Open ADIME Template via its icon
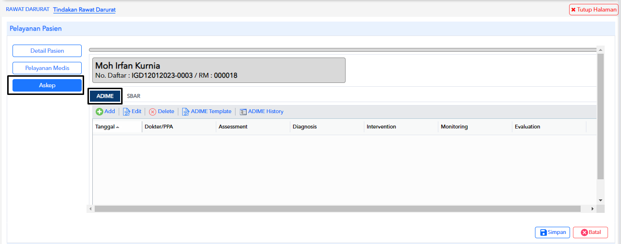Screen dimensions: 621x244 tap(186, 112)
